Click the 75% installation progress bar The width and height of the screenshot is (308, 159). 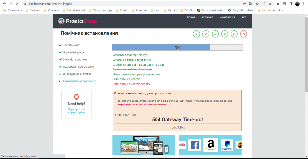(x=177, y=47)
